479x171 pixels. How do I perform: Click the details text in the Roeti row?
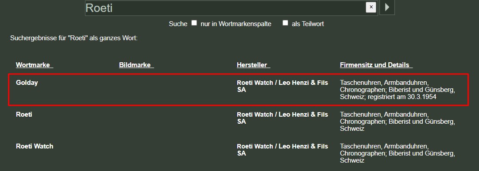tap(398, 122)
